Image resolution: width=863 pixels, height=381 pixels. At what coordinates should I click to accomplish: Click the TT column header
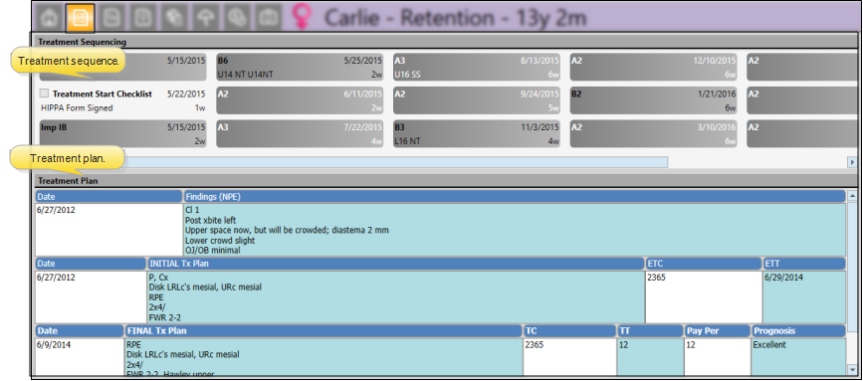(650, 331)
